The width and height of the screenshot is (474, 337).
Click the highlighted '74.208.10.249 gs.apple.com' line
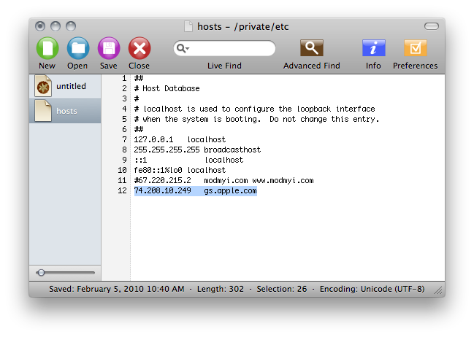[196, 190]
